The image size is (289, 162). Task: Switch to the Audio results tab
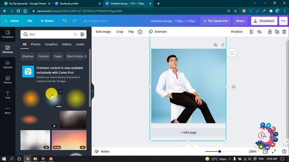tap(80, 44)
